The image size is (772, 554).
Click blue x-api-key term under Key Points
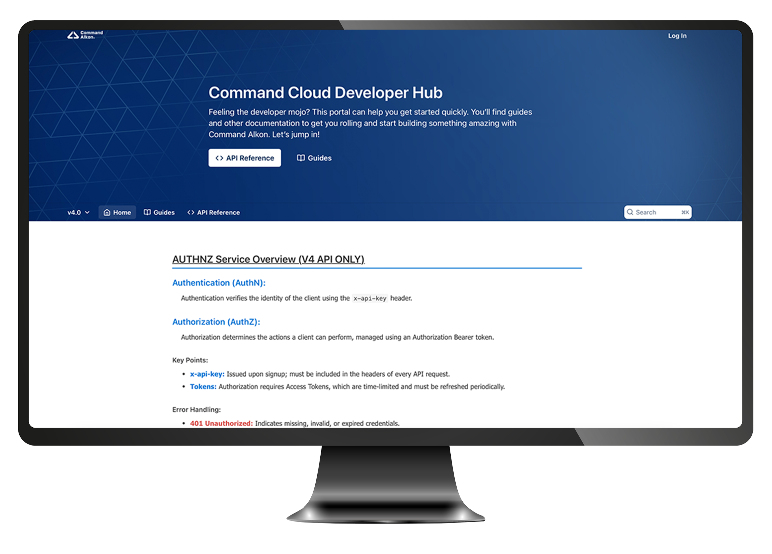(207, 374)
